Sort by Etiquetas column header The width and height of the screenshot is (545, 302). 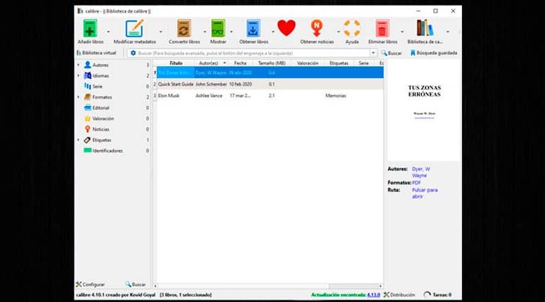339,63
